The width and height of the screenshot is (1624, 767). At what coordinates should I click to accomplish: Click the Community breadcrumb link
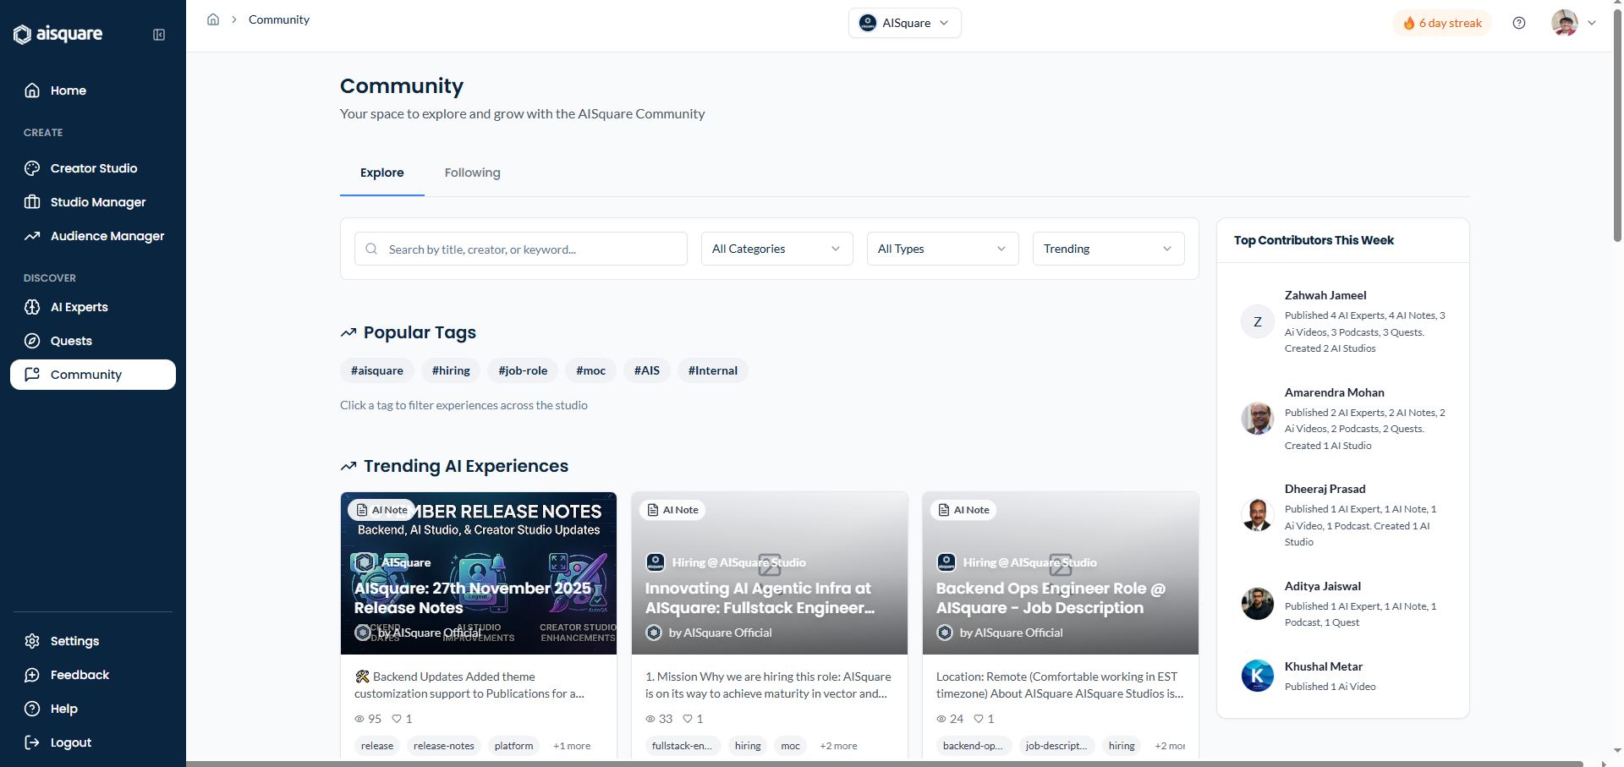pos(279,19)
